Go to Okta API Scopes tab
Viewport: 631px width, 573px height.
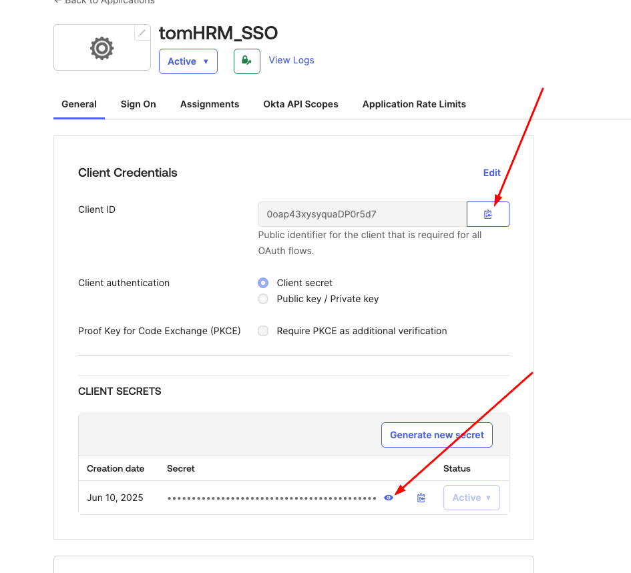click(x=300, y=104)
